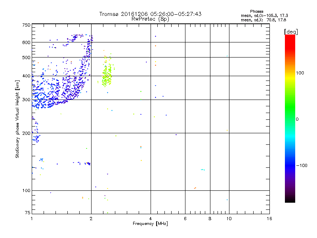Click the "mean, sd,X: 70.8, 17.8" statistics line
This screenshot has width=317, height=238.
click(264, 20)
